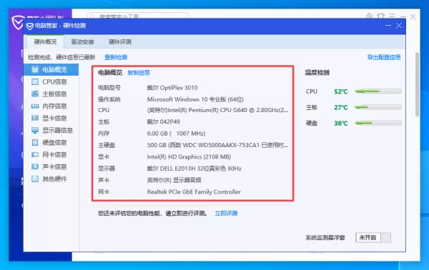Open the 其他硬件 other hardware entry
The height and width of the screenshot is (270, 429).
pyautogui.click(x=51, y=179)
